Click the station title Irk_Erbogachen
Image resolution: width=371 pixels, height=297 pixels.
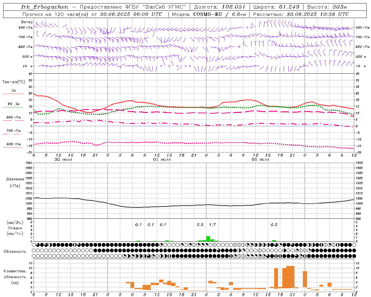(x=45, y=7)
